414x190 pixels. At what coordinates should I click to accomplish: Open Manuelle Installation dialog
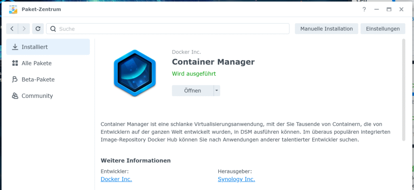(326, 29)
